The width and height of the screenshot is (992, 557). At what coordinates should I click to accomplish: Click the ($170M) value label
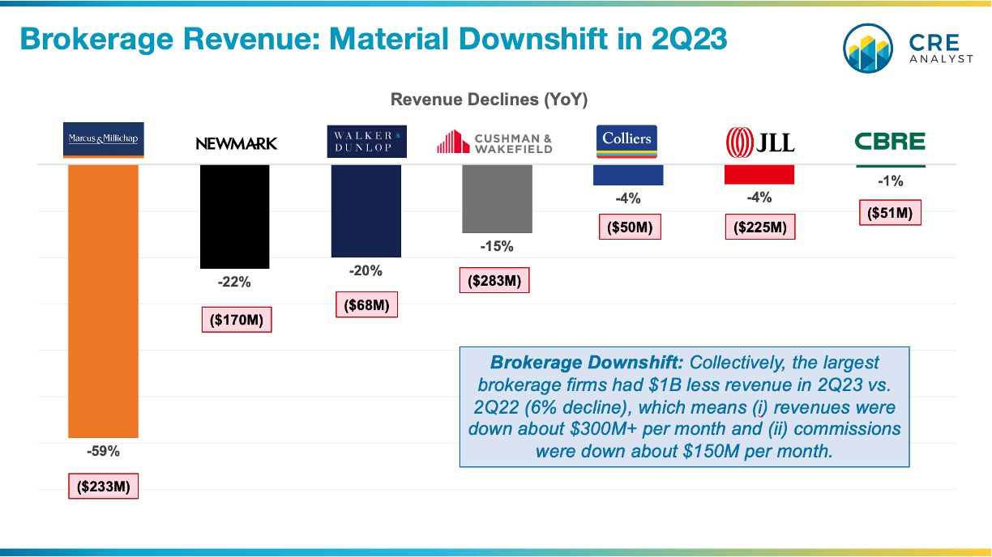click(237, 320)
